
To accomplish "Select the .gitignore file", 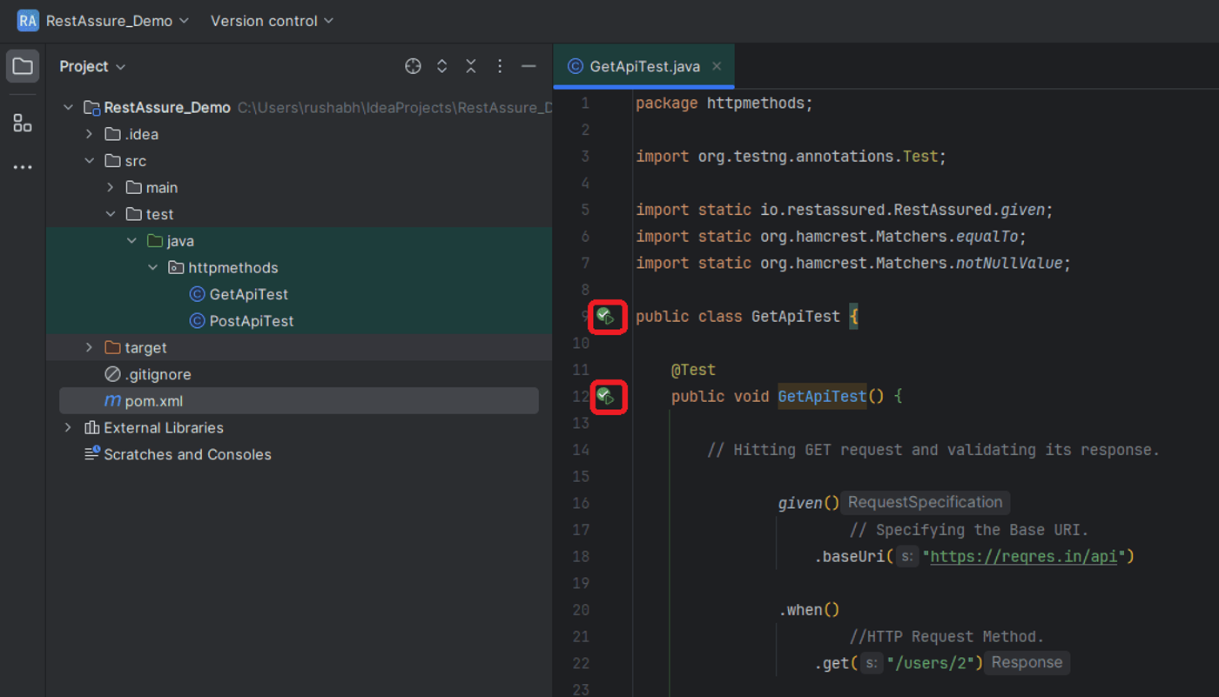I will 147,374.
